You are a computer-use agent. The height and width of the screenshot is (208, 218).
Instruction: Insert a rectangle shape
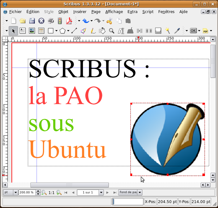(51, 31)
